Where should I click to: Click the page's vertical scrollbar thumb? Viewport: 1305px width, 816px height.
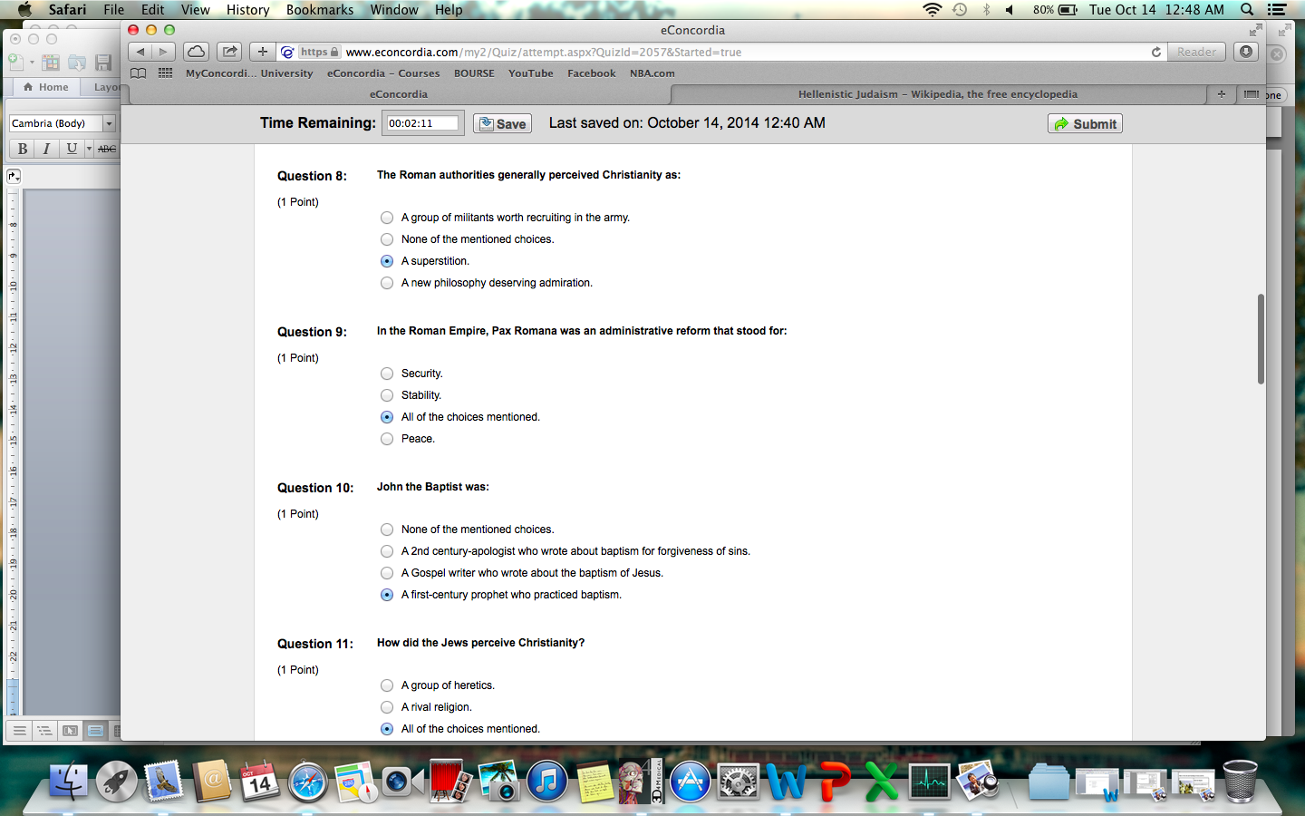(x=1260, y=338)
